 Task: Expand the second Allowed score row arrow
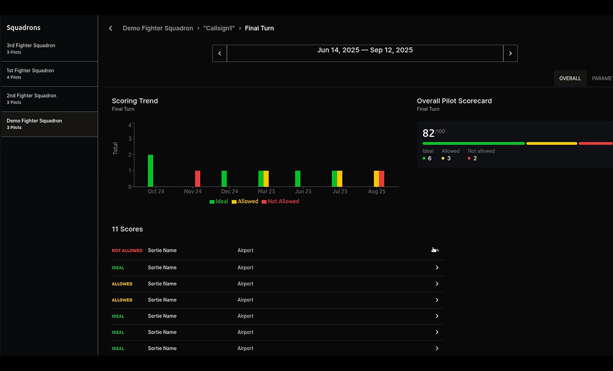click(436, 300)
